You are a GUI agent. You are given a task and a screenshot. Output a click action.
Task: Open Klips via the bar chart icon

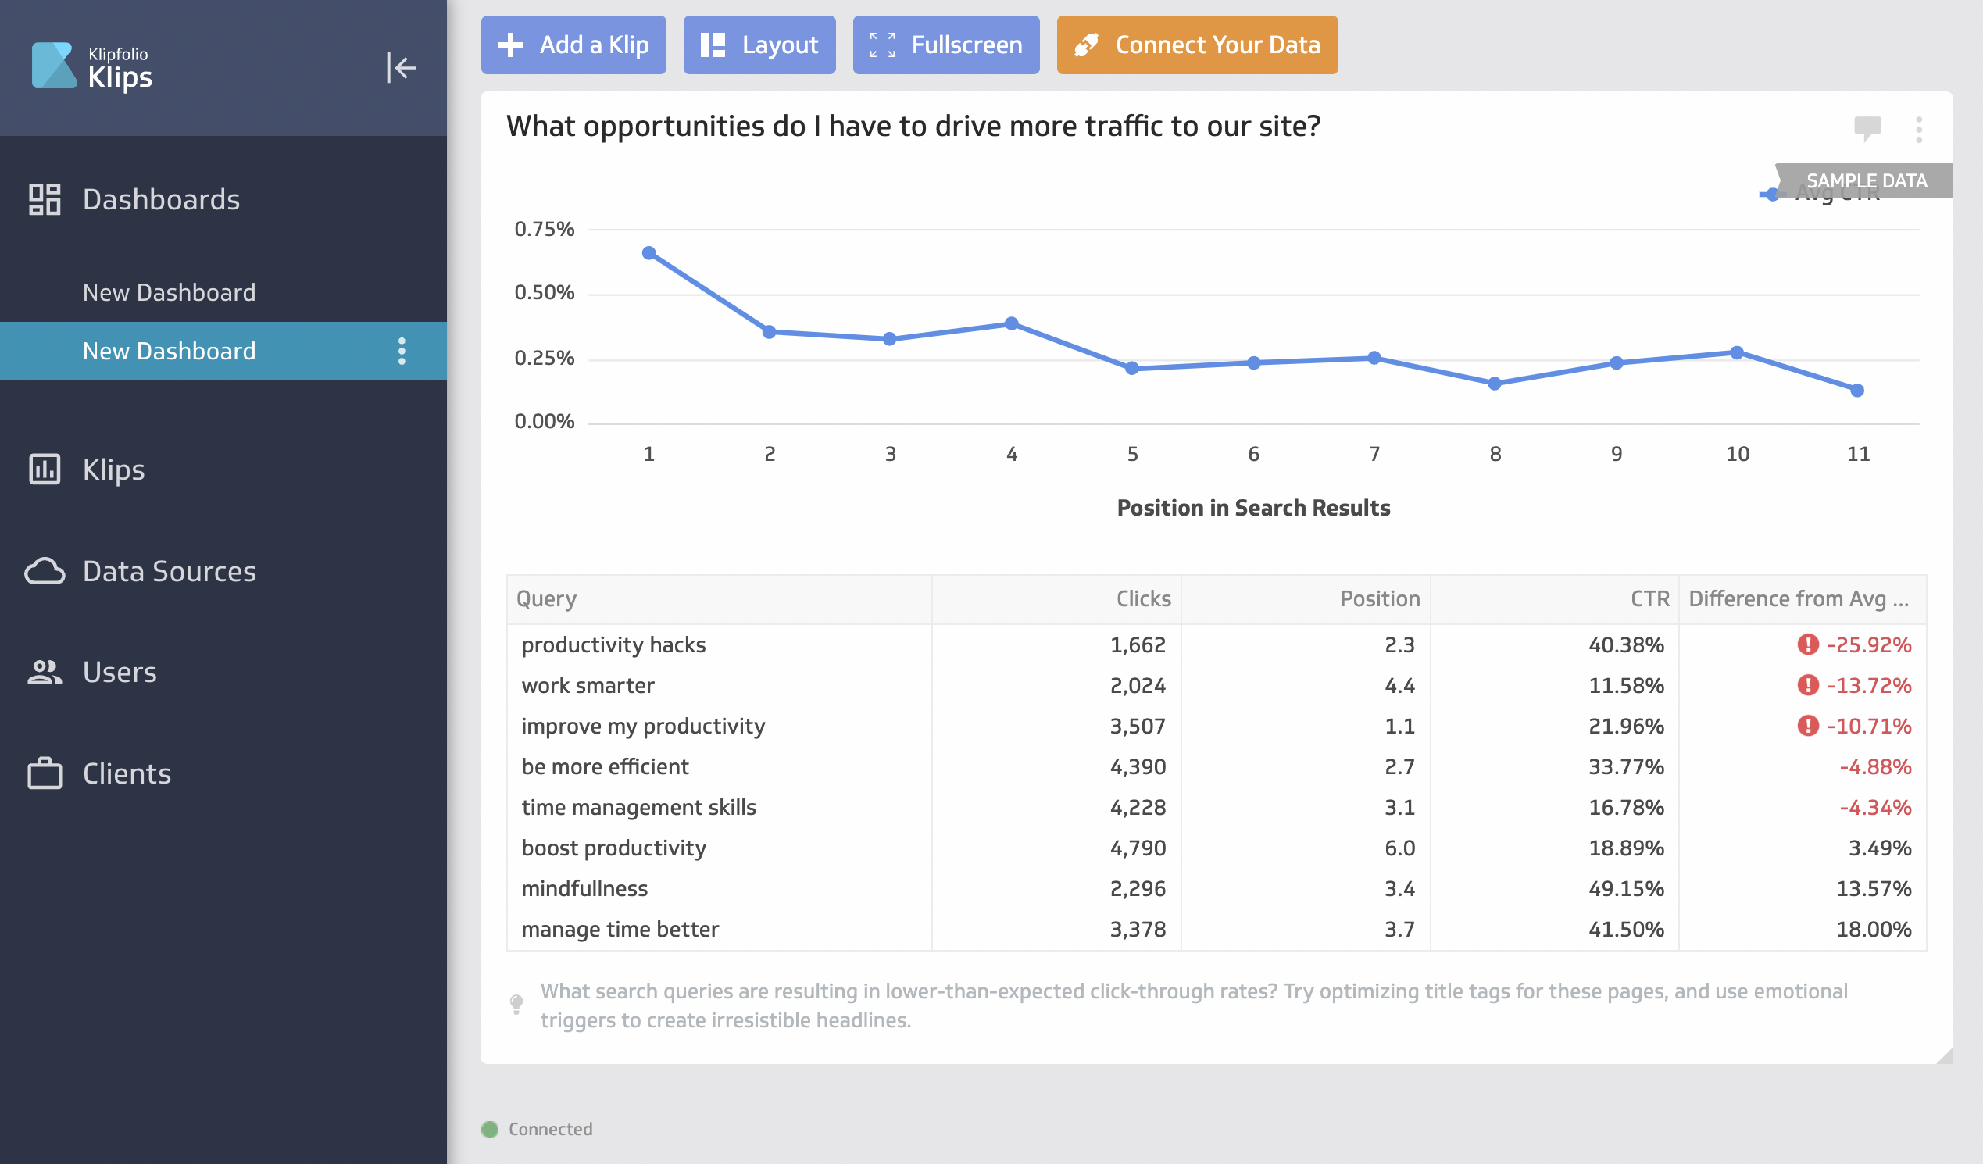click(x=45, y=469)
